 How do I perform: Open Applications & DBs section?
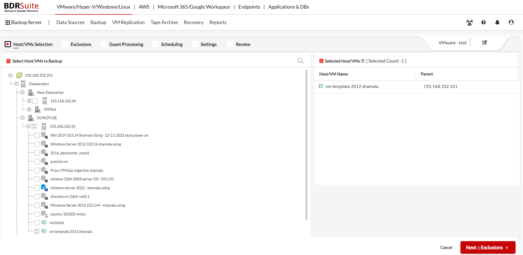tap(289, 7)
